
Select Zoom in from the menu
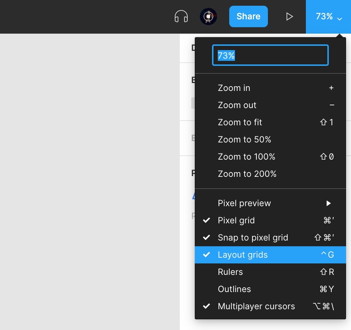tap(234, 88)
